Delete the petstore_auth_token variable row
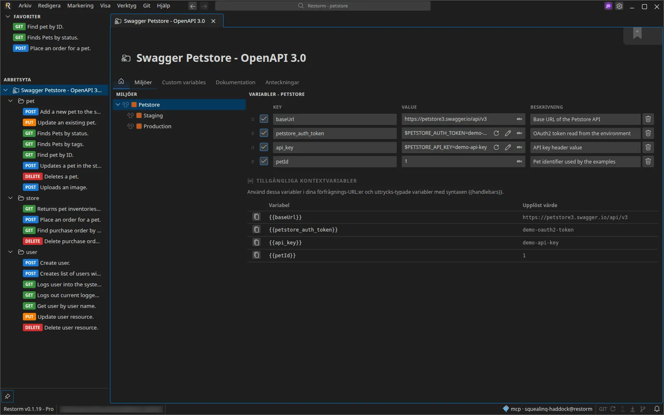Viewport: 664px width, 415px height. tap(648, 133)
